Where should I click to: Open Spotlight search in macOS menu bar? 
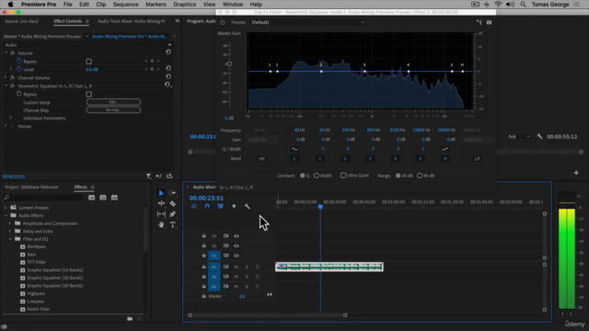523,5
